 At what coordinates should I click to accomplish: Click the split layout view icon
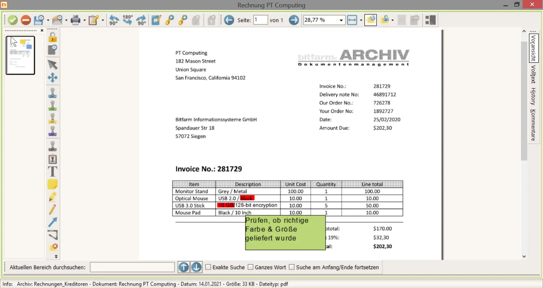tap(430, 20)
